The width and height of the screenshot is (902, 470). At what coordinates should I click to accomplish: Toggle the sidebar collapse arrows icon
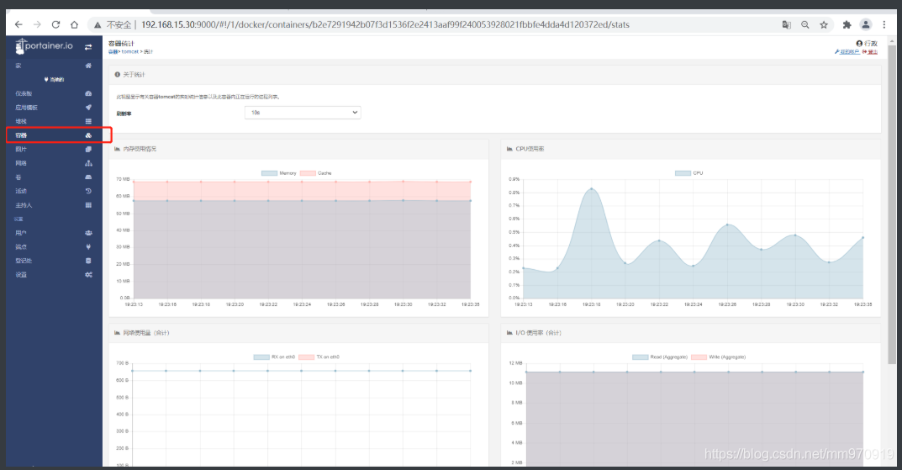tap(88, 46)
